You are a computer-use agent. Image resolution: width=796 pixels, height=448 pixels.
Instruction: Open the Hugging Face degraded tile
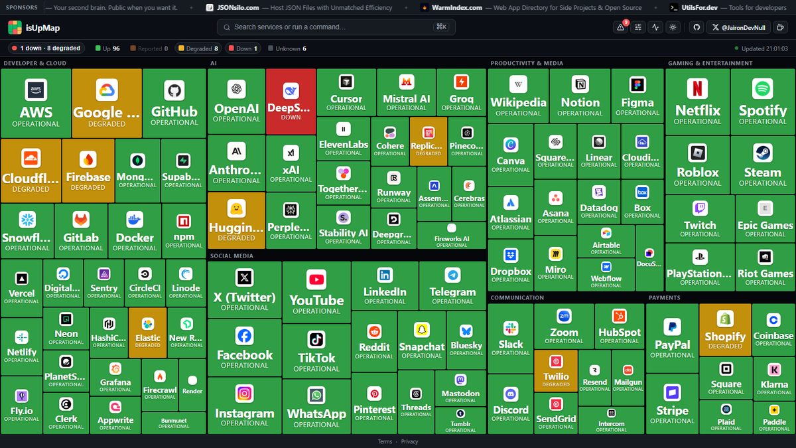pos(237,220)
